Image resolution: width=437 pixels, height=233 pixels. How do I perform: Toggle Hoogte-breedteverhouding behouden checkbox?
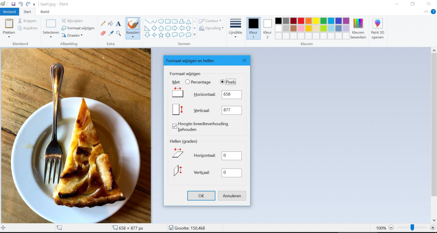(x=175, y=126)
